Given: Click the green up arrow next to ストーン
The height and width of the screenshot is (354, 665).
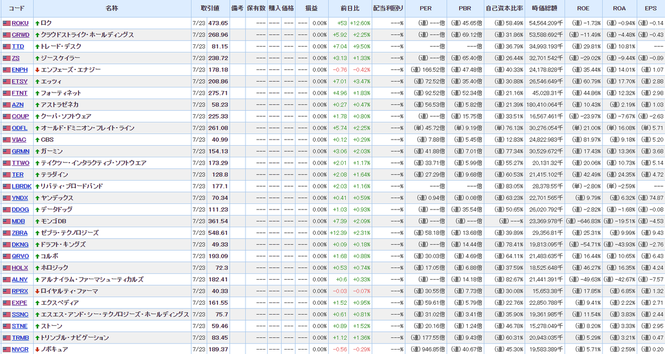Looking at the screenshot, I should pos(37,326).
